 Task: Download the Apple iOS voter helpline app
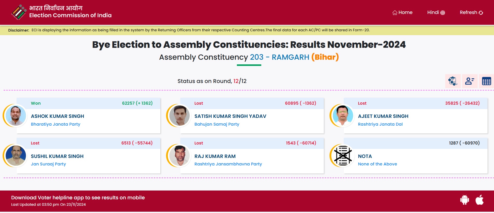tap(479, 200)
